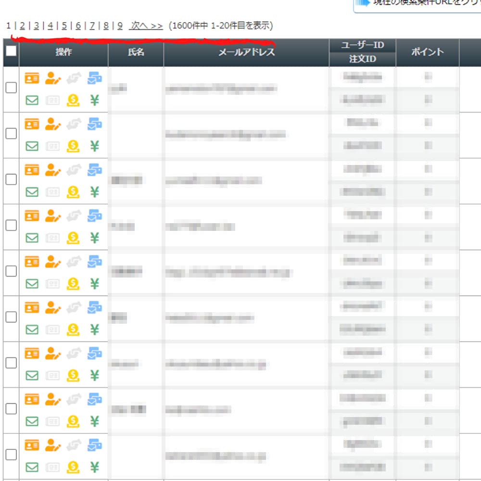Open page 9 in pagination
481x481 pixels.
120,26
